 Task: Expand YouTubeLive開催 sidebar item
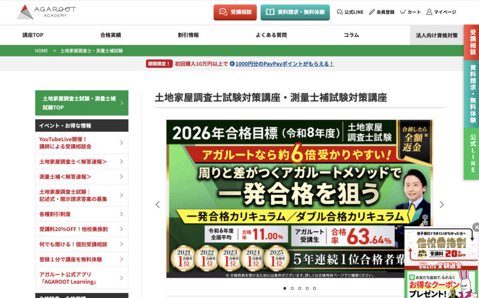pos(81,143)
